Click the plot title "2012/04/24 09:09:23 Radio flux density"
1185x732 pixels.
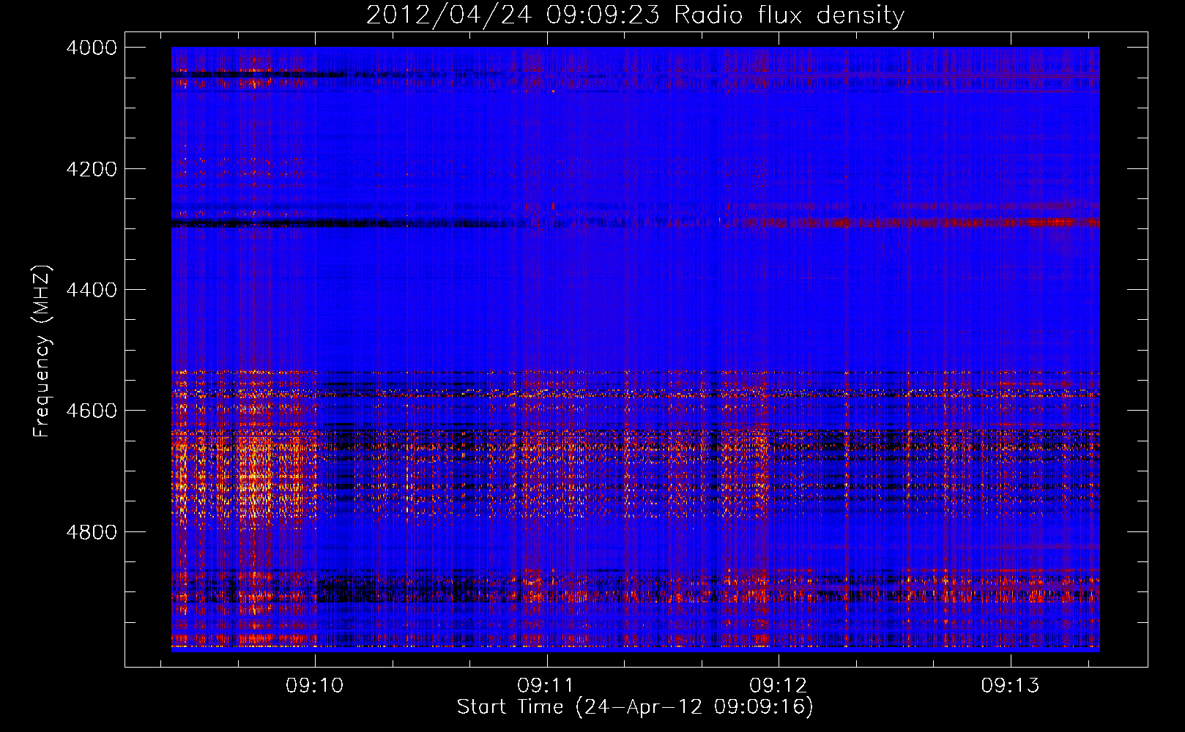(635, 15)
